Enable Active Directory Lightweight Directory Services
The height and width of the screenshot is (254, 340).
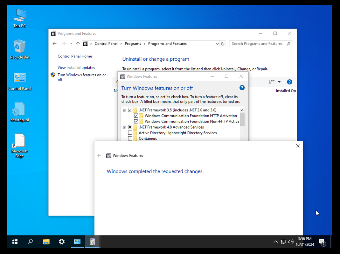pos(130,133)
